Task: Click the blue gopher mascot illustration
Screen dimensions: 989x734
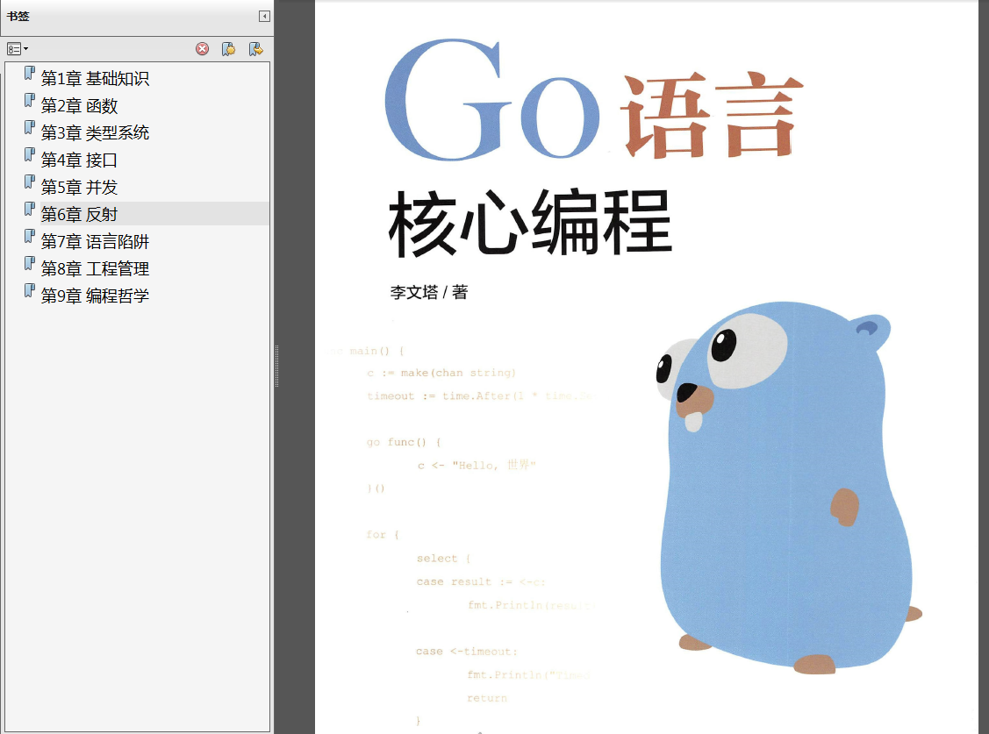Action: pyautogui.click(x=787, y=488)
